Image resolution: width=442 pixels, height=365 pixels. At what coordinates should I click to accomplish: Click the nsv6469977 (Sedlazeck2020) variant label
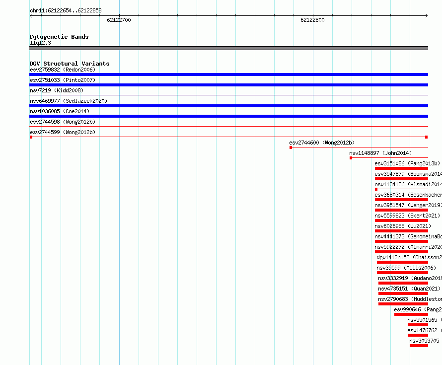(69, 101)
